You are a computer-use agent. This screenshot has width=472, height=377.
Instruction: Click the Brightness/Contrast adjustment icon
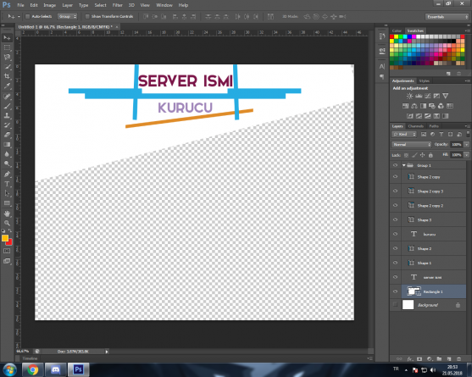(409, 96)
